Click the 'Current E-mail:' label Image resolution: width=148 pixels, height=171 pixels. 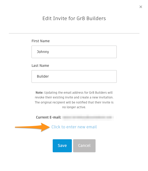coord(48,117)
